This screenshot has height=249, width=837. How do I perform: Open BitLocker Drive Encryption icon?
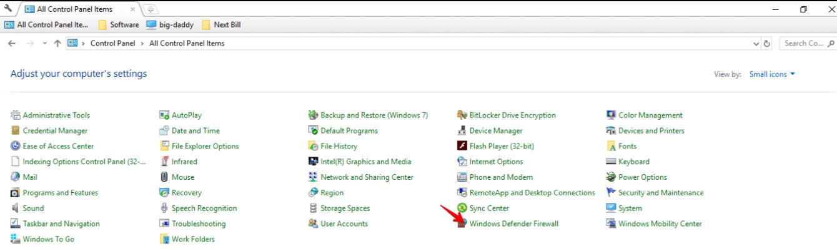pos(462,115)
